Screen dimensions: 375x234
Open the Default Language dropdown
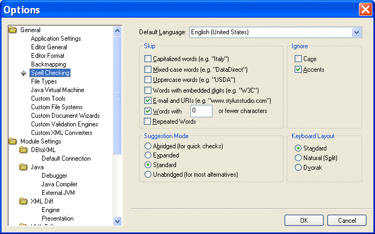pos(357,33)
